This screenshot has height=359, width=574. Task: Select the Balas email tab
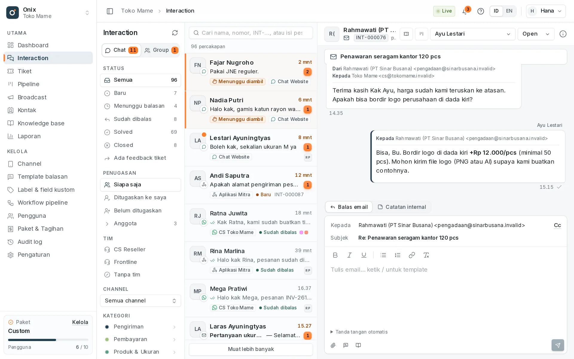pos(349,207)
